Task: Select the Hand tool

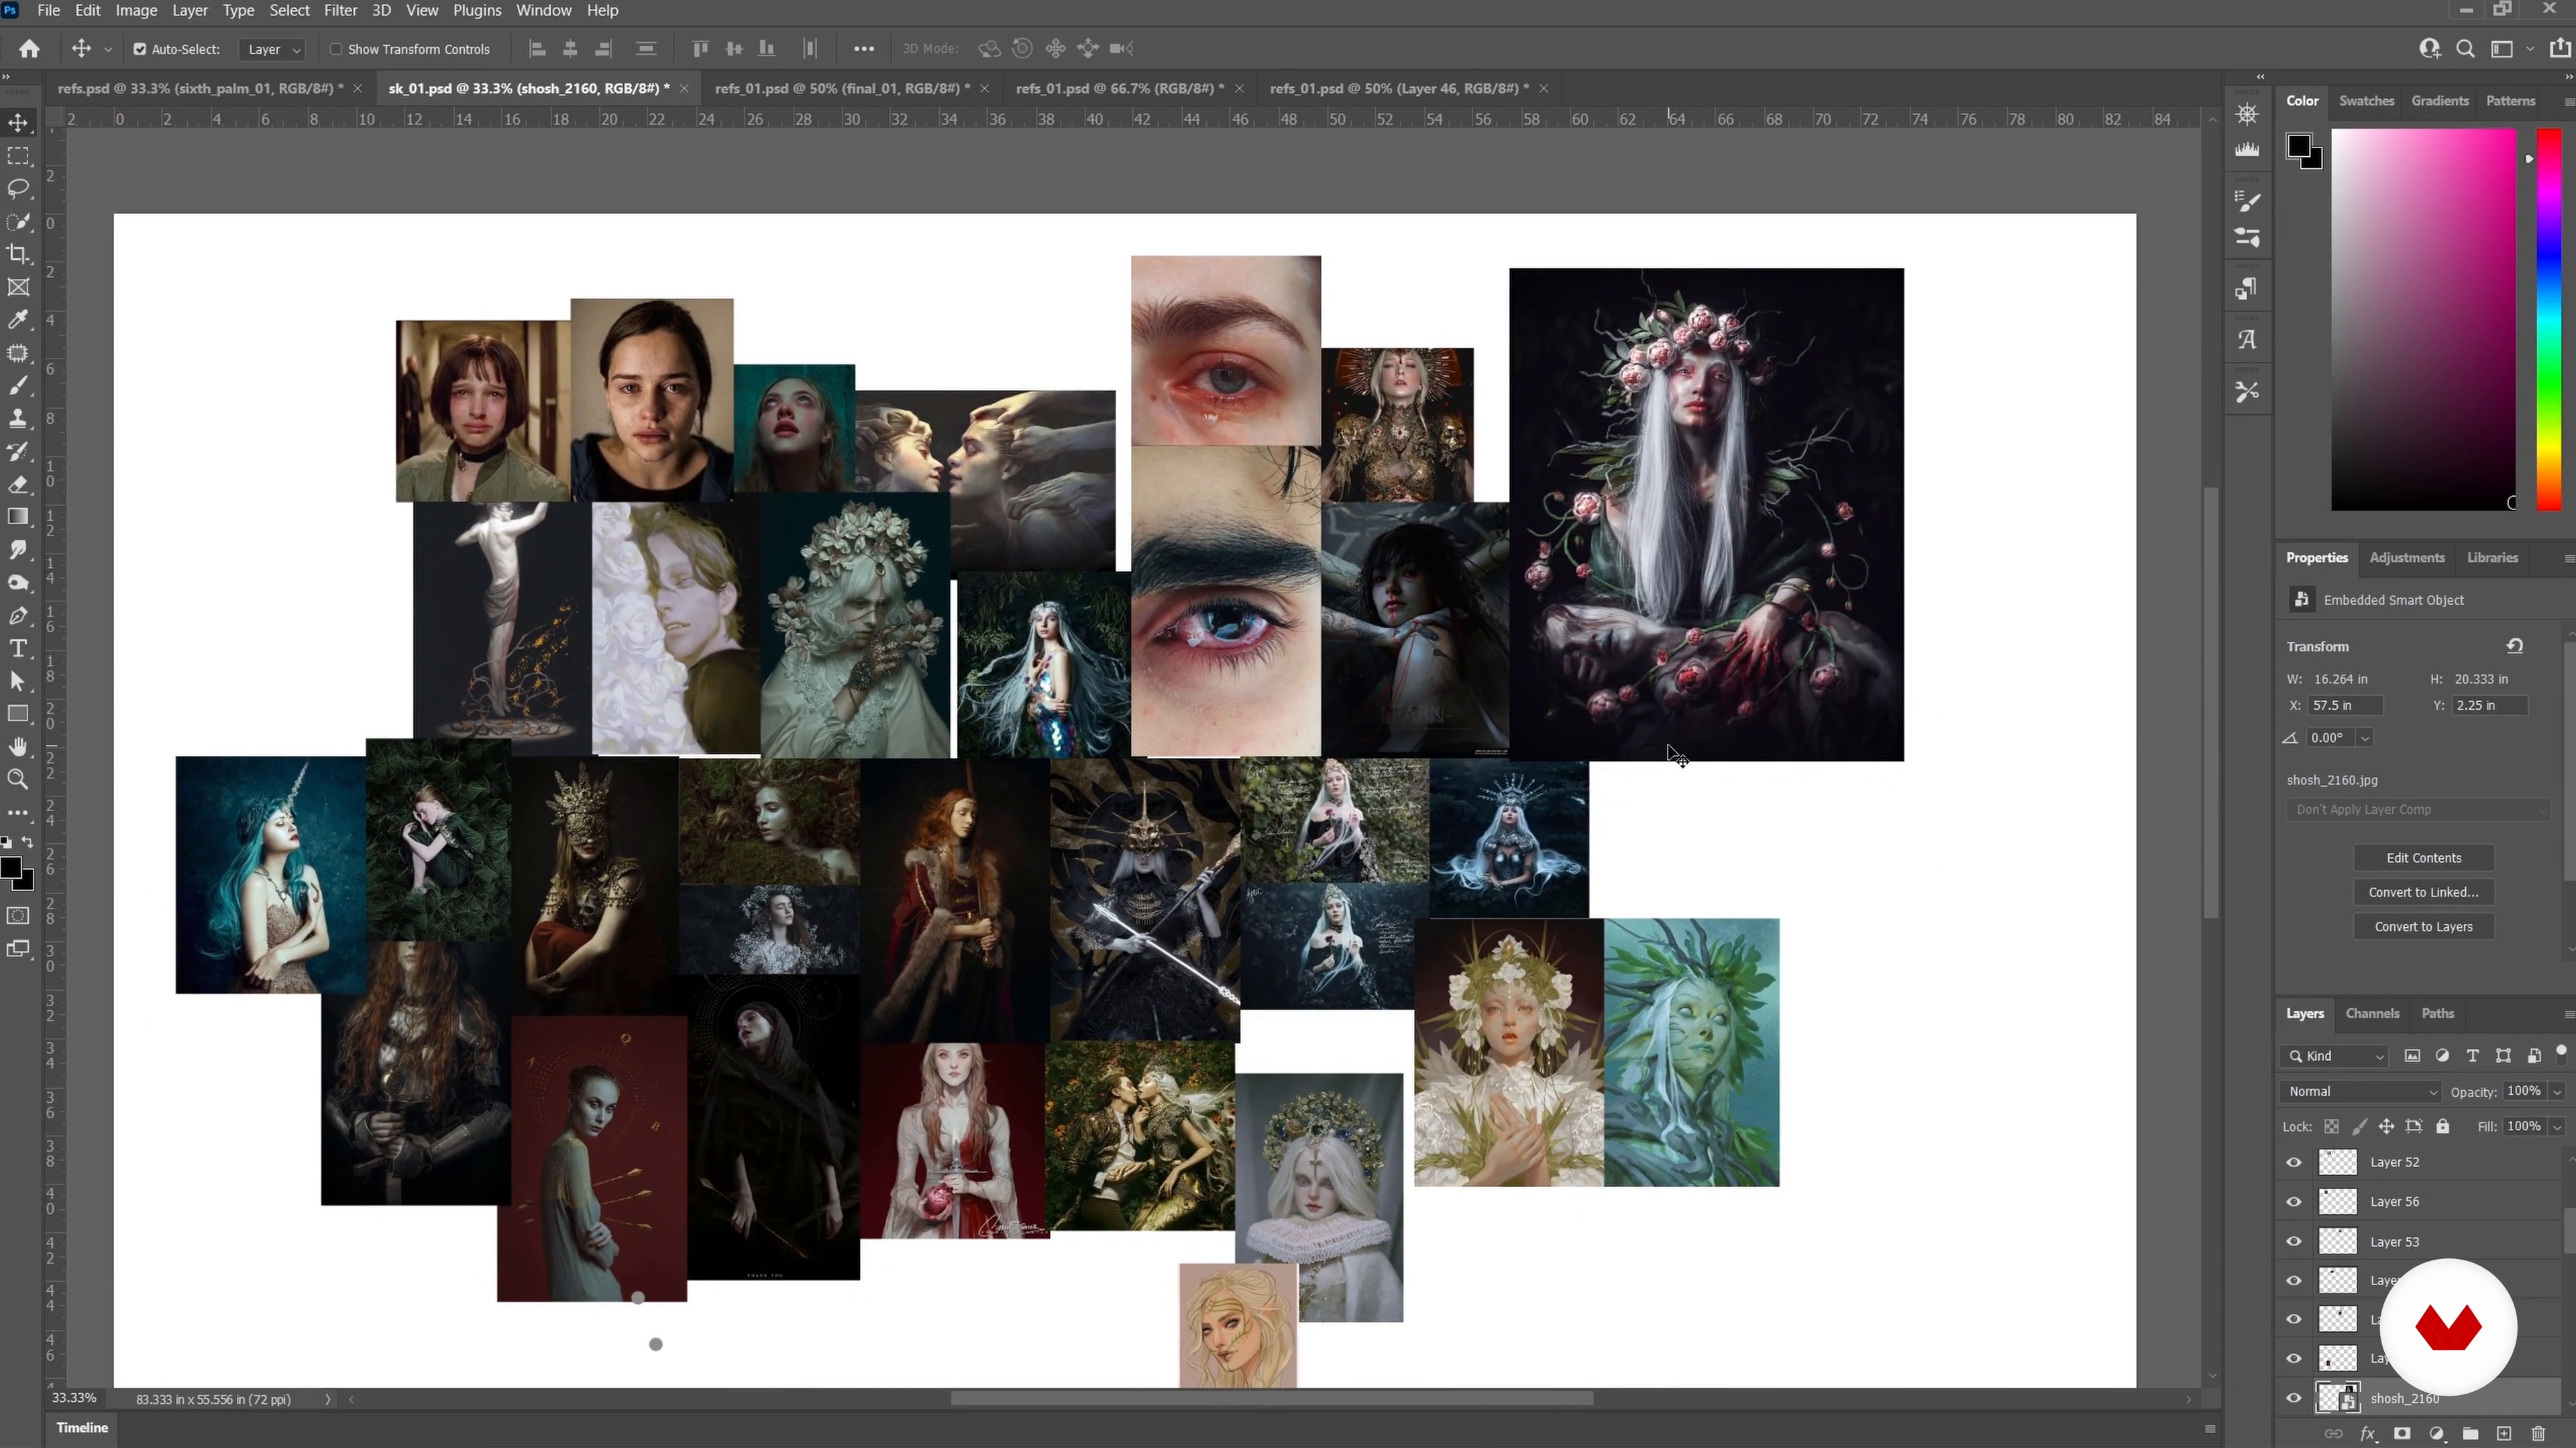Action: point(18,747)
